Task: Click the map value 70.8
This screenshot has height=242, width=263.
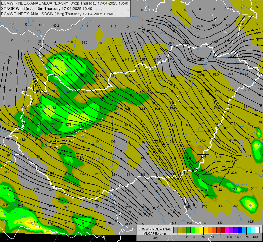Action: [x=70, y=42]
